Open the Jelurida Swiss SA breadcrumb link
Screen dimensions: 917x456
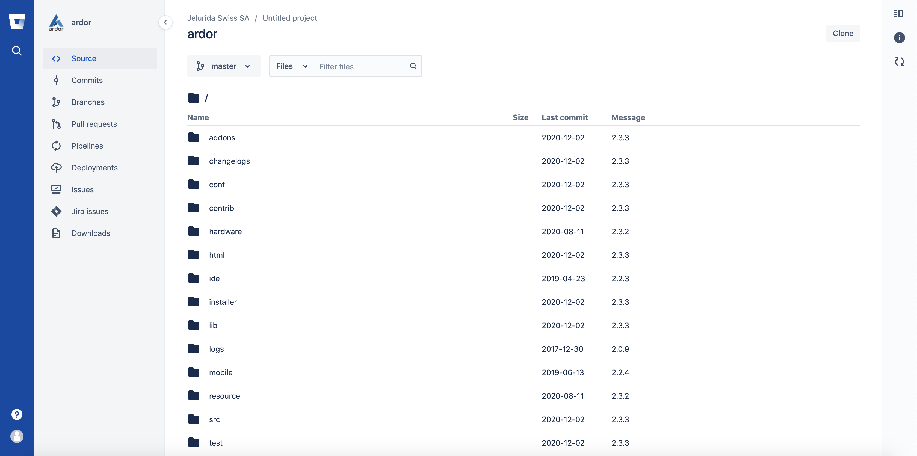218,18
